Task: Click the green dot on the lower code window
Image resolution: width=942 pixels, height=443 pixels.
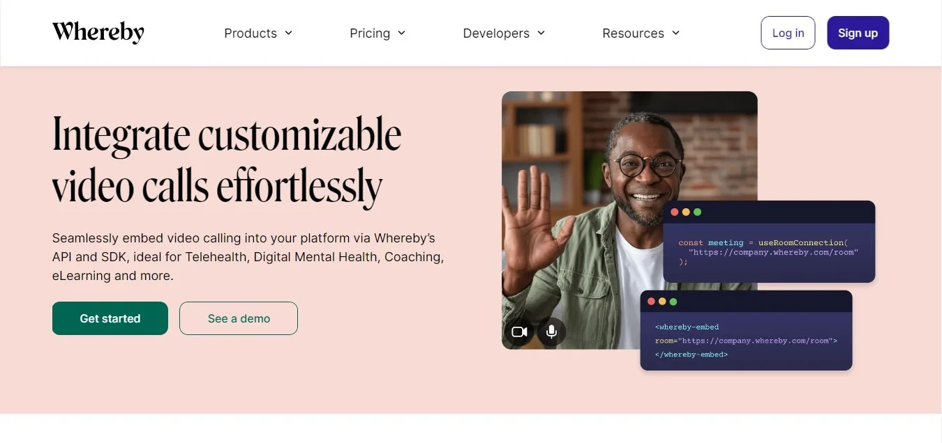Action: [673, 302]
